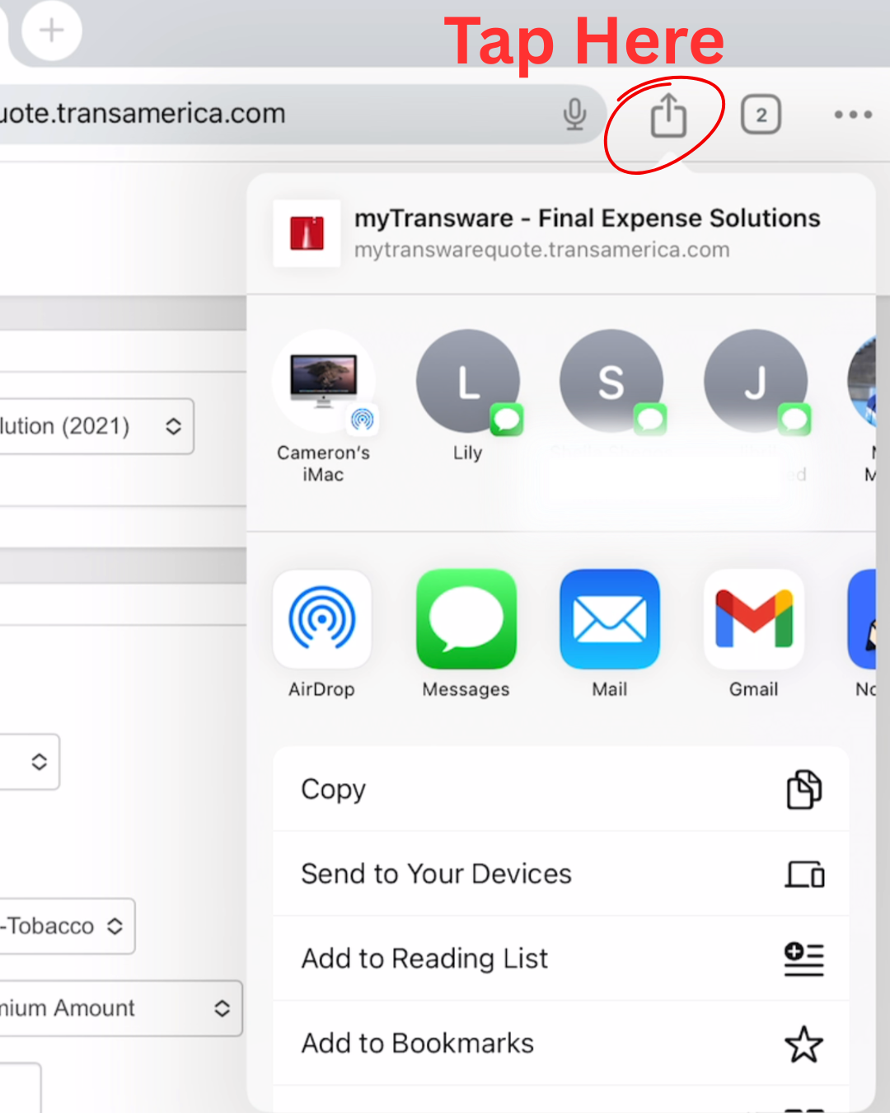Select the Mail app icon
The width and height of the screenshot is (890, 1113).
tap(610, 619)
